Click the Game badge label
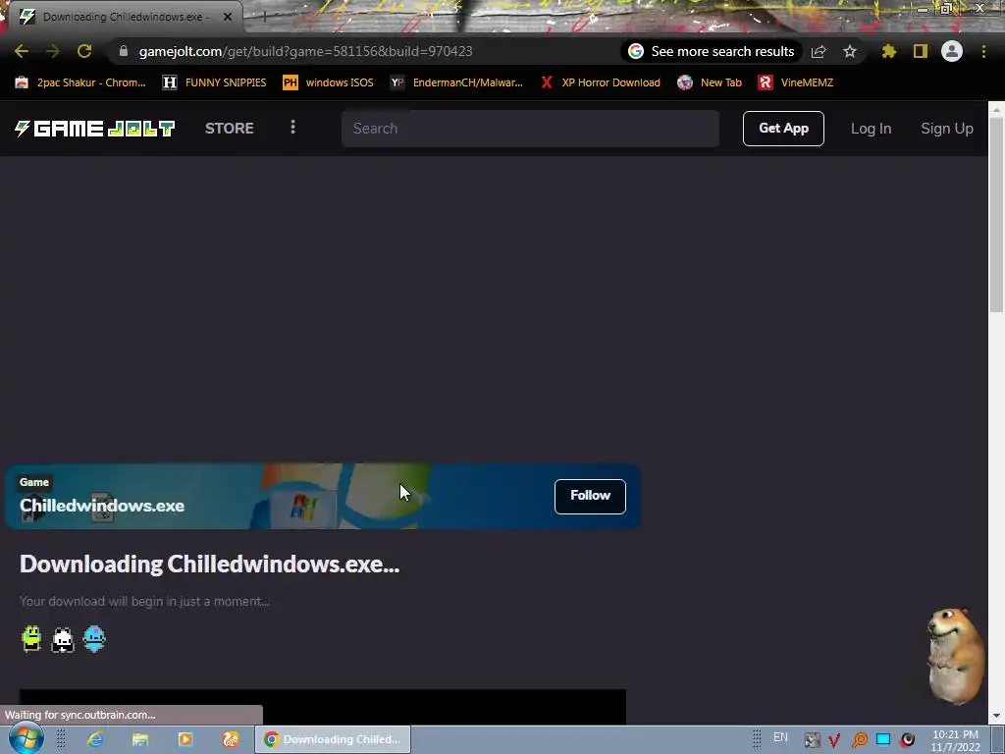The width and height of the screenshot is (1005, 754). coord(34,482)
